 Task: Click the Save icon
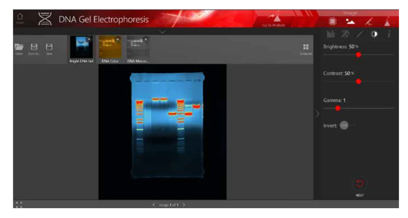point(49,47)
